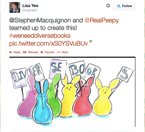The height and width of the screenshot is (132, 145).
Task: Click the Favorite star icon
Action: tap(42, 52)
